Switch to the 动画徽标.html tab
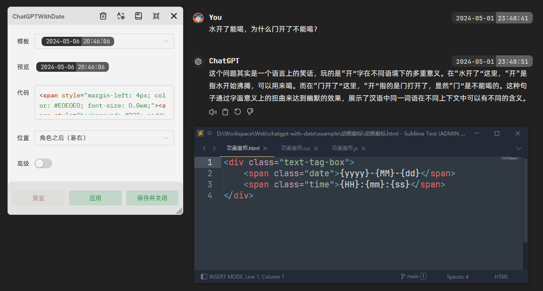The width and height of the screenshot is (543, 291). tap(243, 148)
